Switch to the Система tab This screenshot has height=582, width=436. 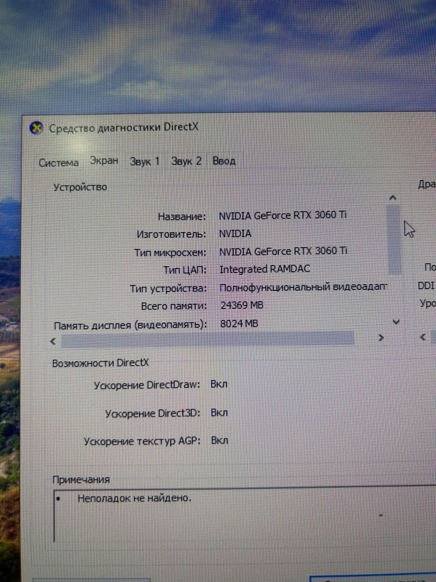[x=59, y=163]
